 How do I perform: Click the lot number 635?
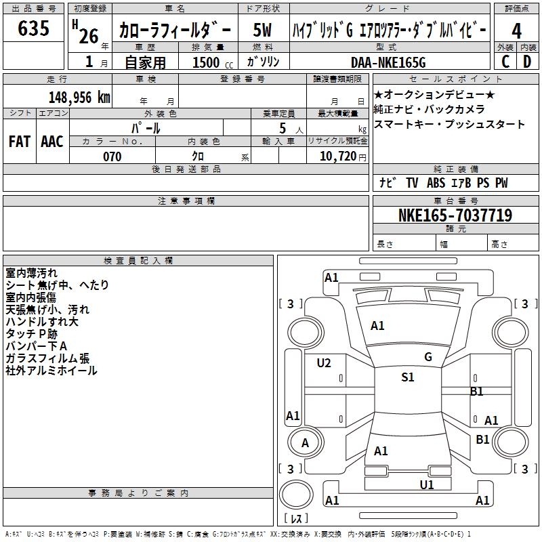pos(33,28)
